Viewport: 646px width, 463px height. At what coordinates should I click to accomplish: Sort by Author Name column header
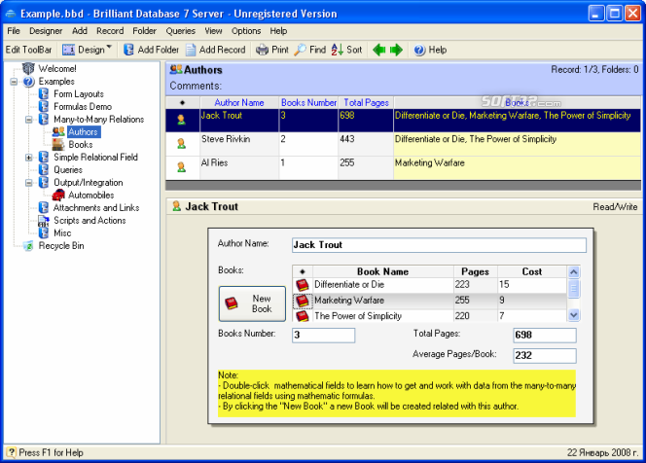[239, 102]
